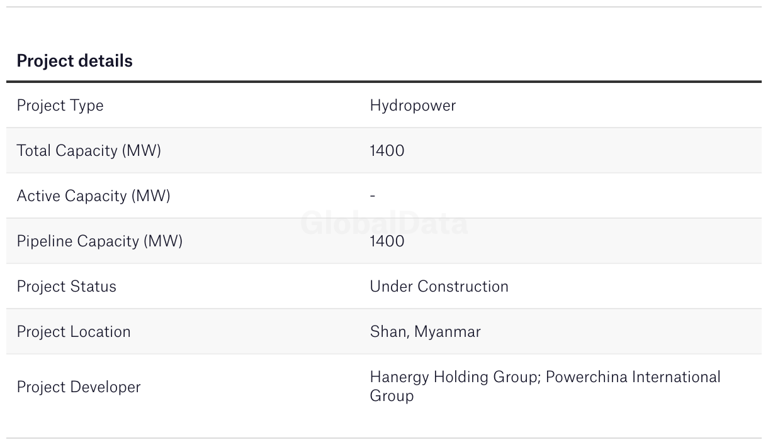Select the Project Location label
This screenshot has height=445, width=768.
tap(74, 332)
